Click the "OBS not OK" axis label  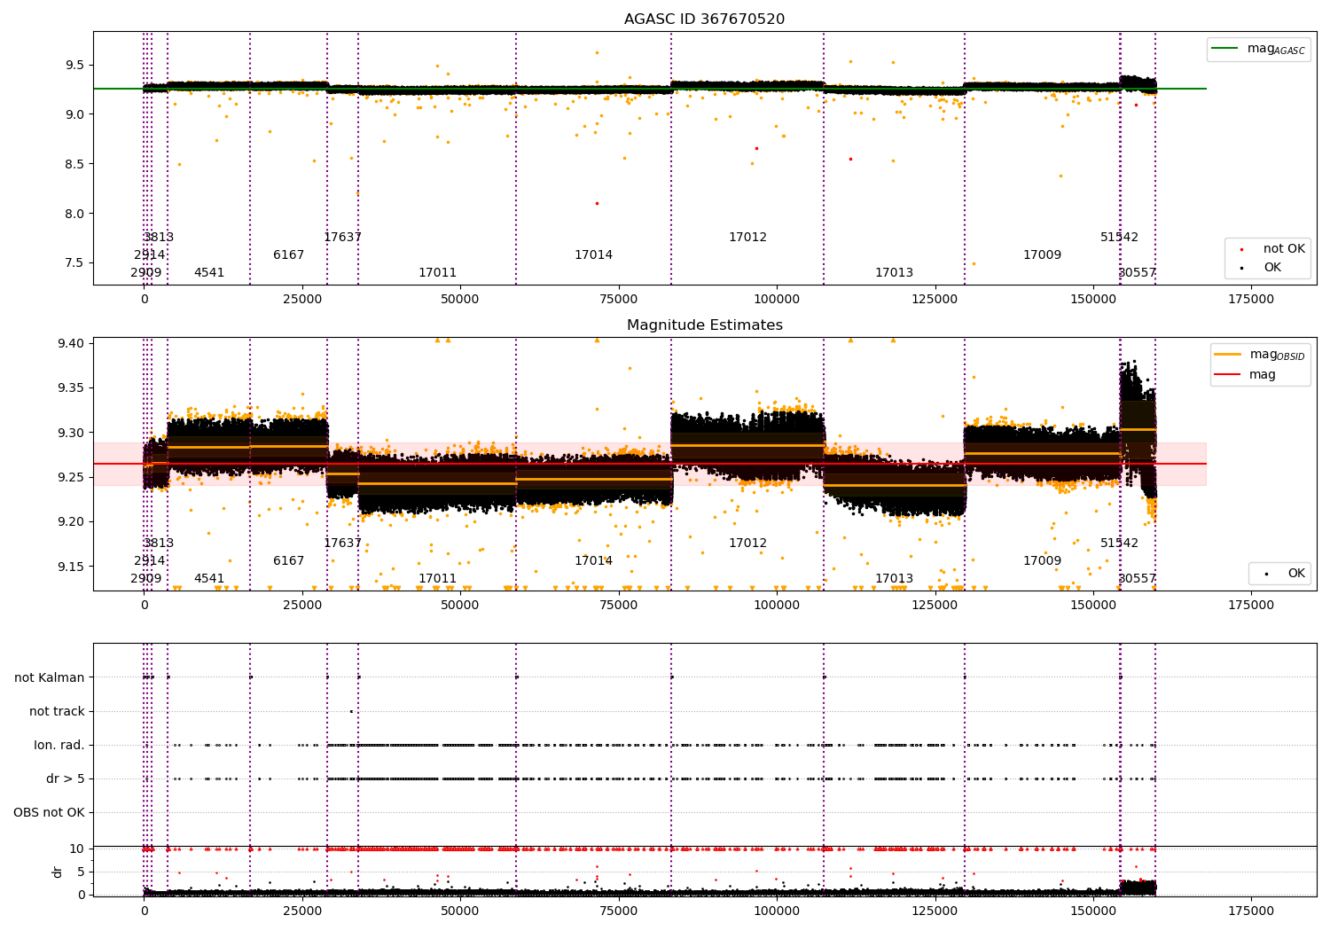pyautogui.click(x=49, y=812)
